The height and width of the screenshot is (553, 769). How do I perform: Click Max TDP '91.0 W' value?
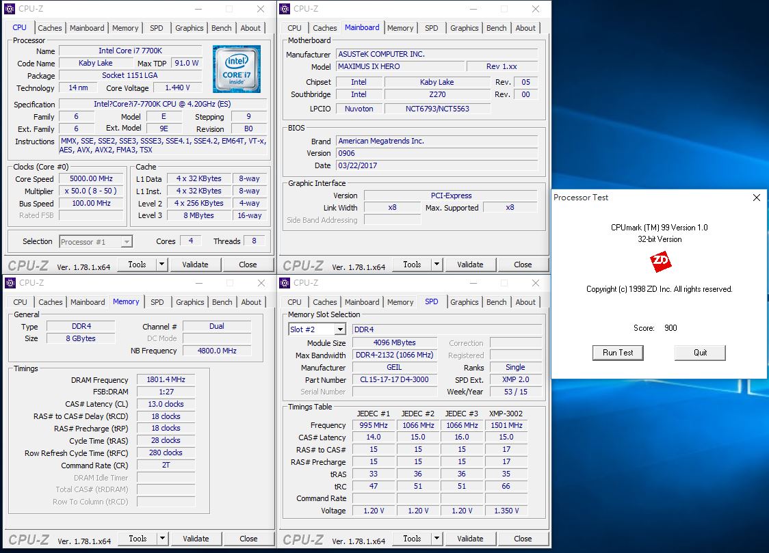click(186, 63)
